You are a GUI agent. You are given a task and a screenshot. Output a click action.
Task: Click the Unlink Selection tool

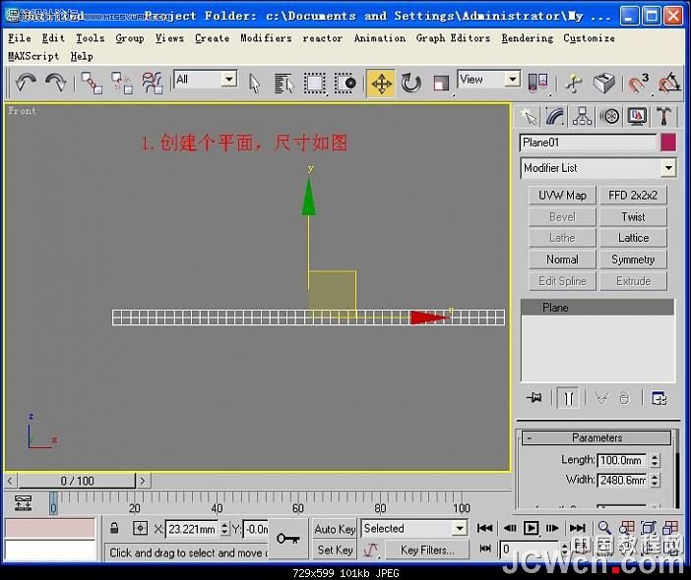pos(122,83)
